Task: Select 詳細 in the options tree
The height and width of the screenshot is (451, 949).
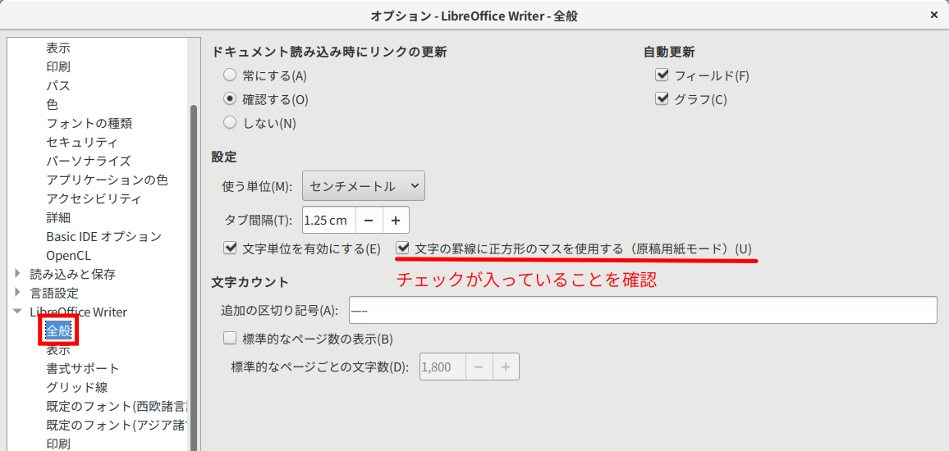Action: [58, 217]
